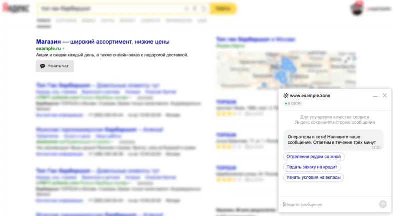Click the favicon beside www.example.zone
393x216 pixels.
pos(286,96)
